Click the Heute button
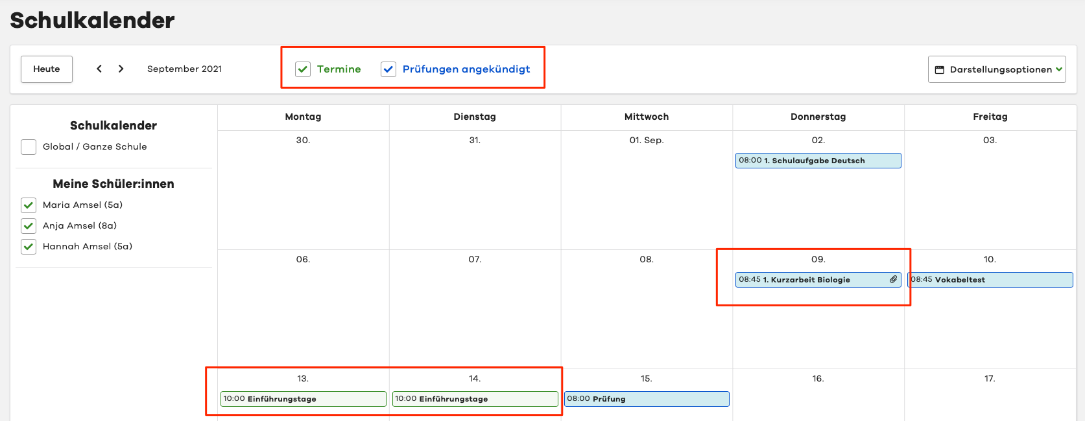Screen dimensions: 1085x421 (47, 69)
